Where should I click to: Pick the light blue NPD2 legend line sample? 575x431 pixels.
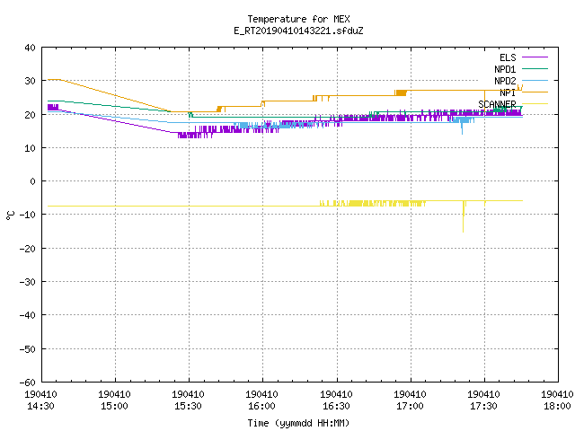[x=535, y=80]
